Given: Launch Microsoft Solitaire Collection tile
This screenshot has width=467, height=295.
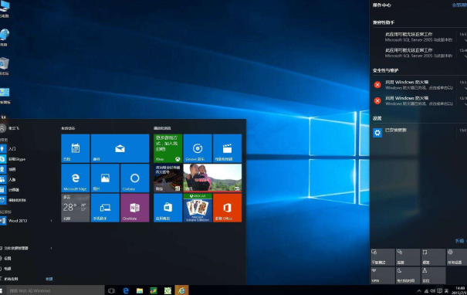Looking at the screenshot, I should 198,208.
